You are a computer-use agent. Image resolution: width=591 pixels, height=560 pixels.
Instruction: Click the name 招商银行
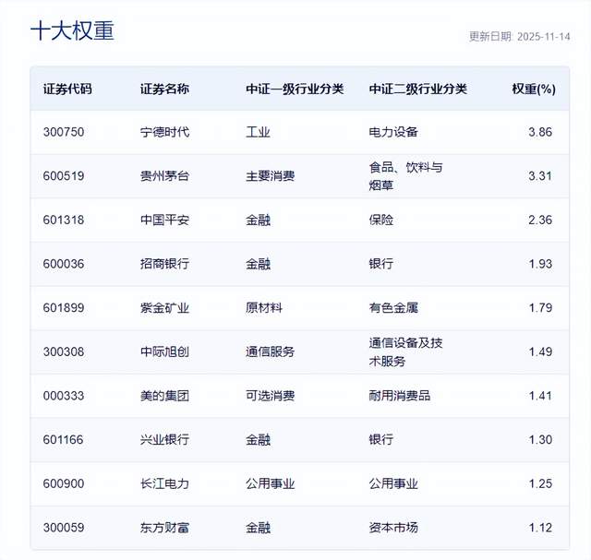(x=164, y=264)
